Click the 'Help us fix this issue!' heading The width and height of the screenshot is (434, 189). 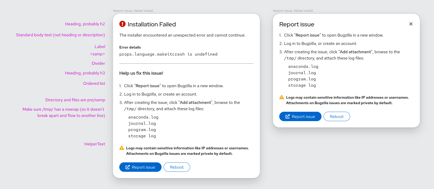point(141,73)
